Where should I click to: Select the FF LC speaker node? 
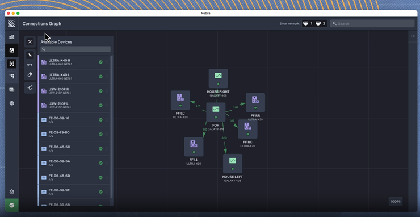180,100
